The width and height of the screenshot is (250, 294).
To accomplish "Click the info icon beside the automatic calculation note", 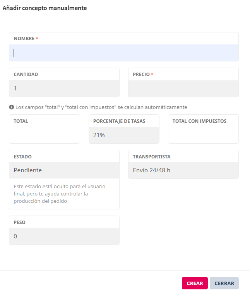I will point(11,107).
